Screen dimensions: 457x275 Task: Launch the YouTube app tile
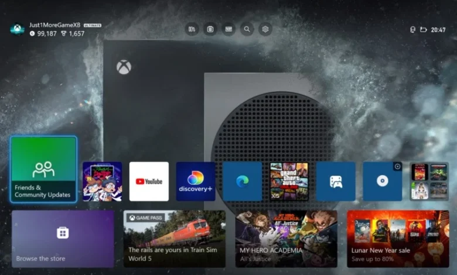click(149, 181)
